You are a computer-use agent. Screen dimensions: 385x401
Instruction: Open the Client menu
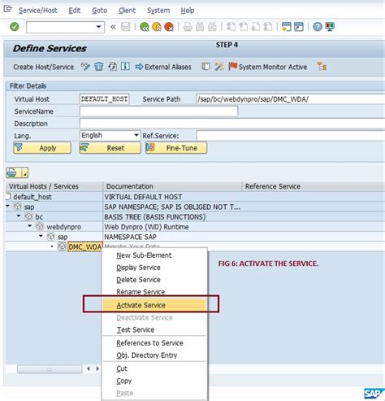click(127, 11)
